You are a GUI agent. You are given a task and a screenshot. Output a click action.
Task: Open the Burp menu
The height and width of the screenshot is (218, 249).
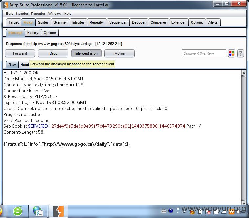[x=10, y=14]
